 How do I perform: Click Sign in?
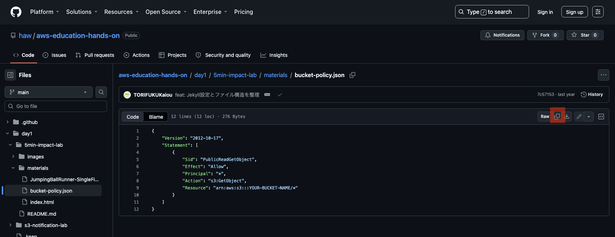[545, 12]
